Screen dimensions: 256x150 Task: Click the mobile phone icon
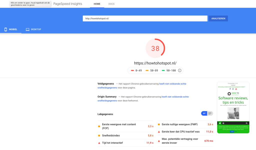pos(5,29)
